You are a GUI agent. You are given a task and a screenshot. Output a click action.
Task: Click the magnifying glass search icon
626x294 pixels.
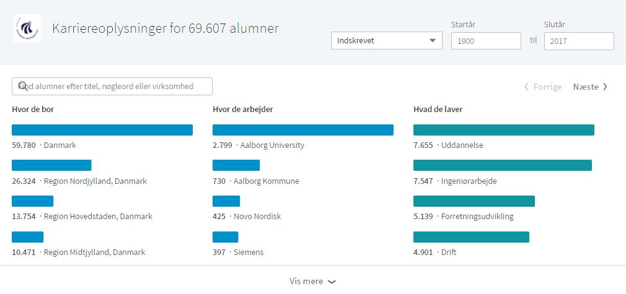(23, 86)
